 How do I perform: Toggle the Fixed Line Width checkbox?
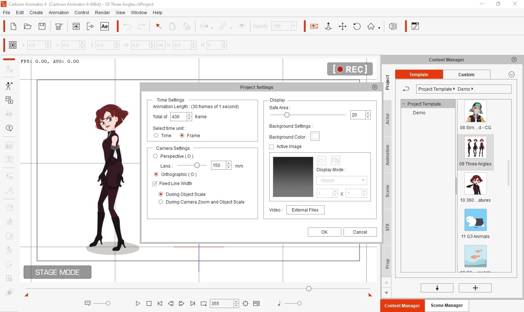coord(155,184)
